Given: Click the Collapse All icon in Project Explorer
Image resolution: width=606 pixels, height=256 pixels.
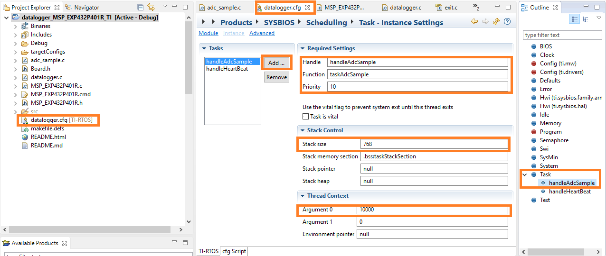Looking at the screenshot, I should click(140, 7).
